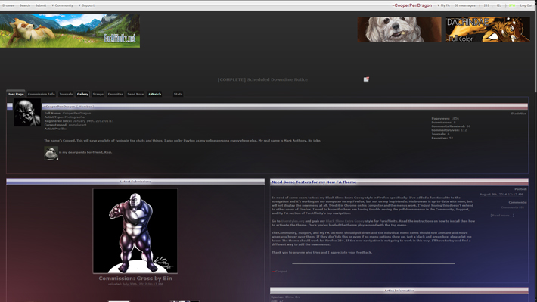Open the Stats tab
The width and height of the screenshot is (537, 302).
178,94
